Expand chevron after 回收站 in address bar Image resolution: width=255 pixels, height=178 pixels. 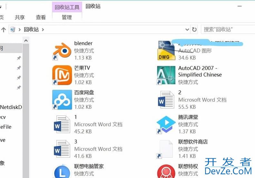click(43, 29)
